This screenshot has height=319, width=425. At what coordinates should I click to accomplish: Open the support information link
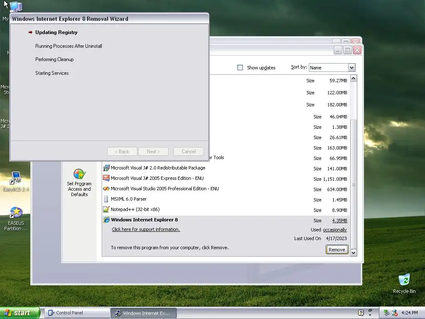tap(146, 229)
